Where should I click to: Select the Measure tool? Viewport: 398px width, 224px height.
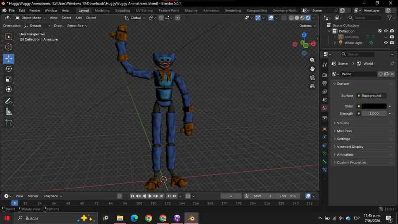(x=9, y=112)
